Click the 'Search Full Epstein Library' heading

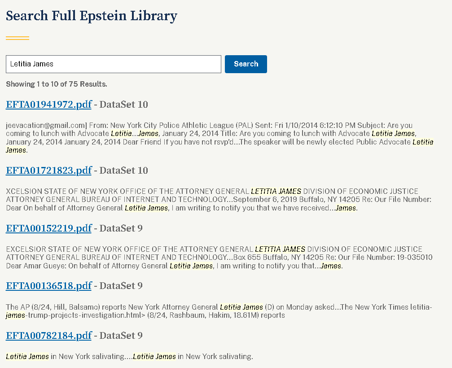point(92,16)
